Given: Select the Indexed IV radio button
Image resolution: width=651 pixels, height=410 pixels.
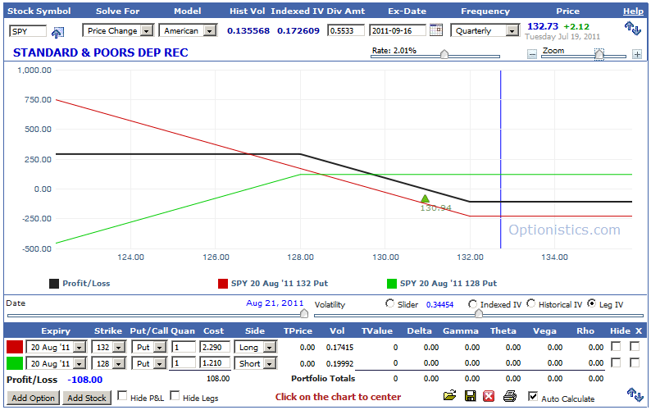Looking at the screenshot, I should (x=472, y=304).
